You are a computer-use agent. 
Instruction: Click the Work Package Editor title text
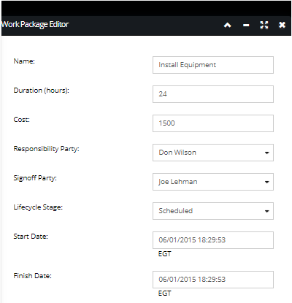[35, 25]
